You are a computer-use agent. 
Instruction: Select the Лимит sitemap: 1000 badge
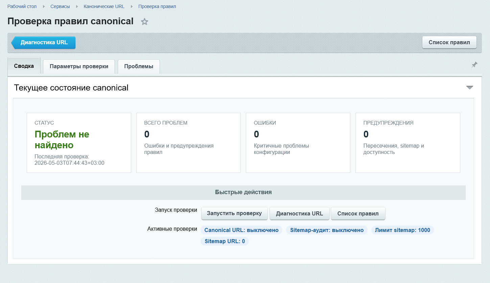(x=403, y=230)
